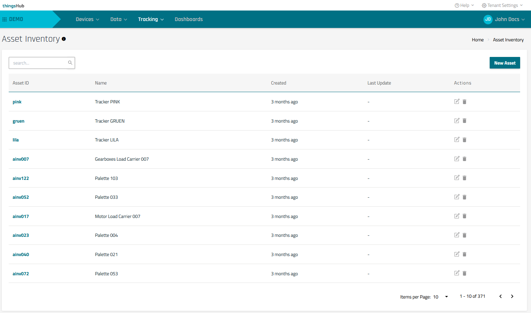Click trash icon for Palette 103

(464, 178)
